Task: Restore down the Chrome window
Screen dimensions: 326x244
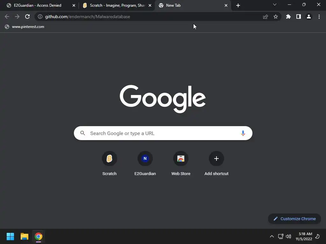Action: coord(304,4)
